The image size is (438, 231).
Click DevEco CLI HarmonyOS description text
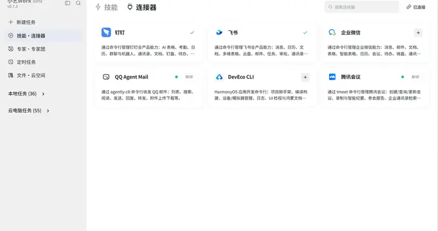click(261, 95)
